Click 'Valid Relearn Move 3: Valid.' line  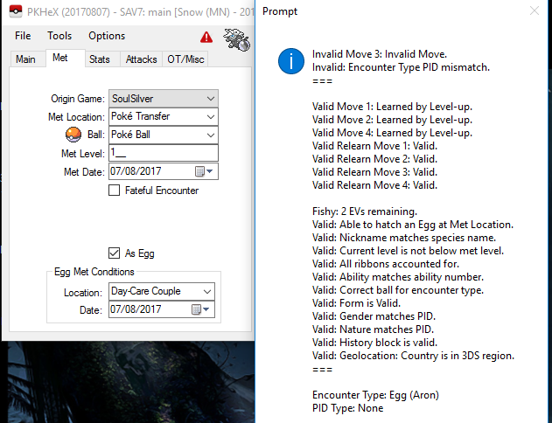pyautogui.click(x=375, y=172)
